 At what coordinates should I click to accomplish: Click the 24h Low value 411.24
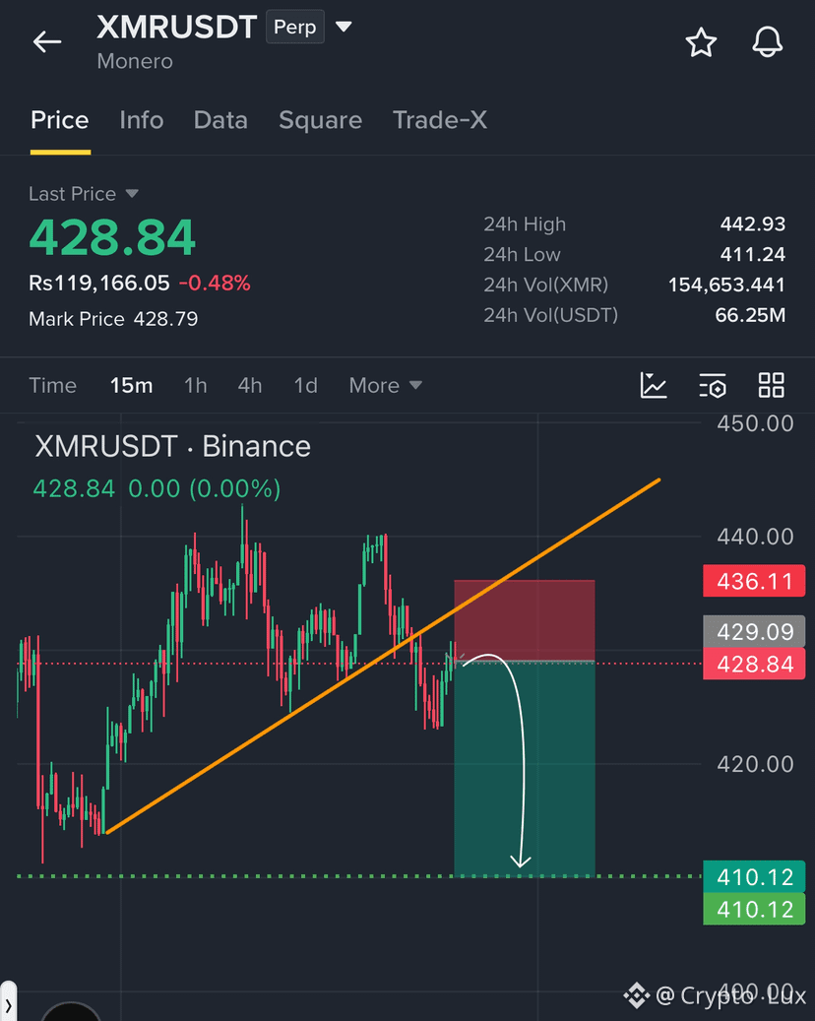[753, 254]
